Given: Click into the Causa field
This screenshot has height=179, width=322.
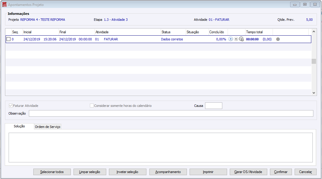Looking at the screenshot, I should click(214, 106).
